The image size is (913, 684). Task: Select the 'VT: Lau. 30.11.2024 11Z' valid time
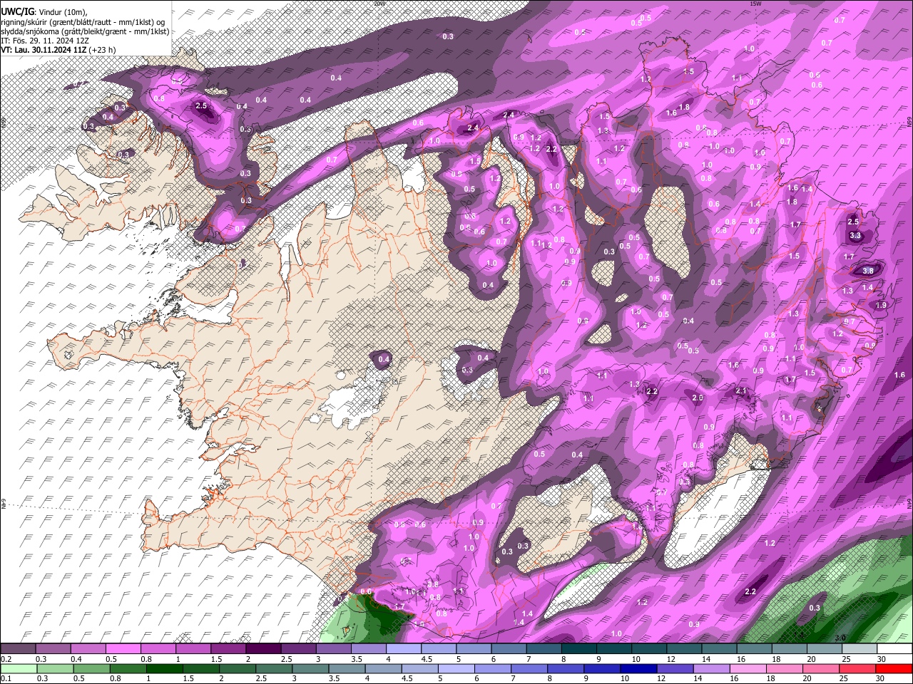44,50
